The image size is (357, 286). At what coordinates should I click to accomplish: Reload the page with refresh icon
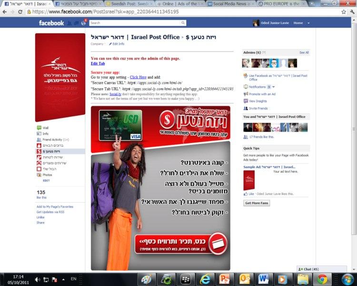[20, 12]
